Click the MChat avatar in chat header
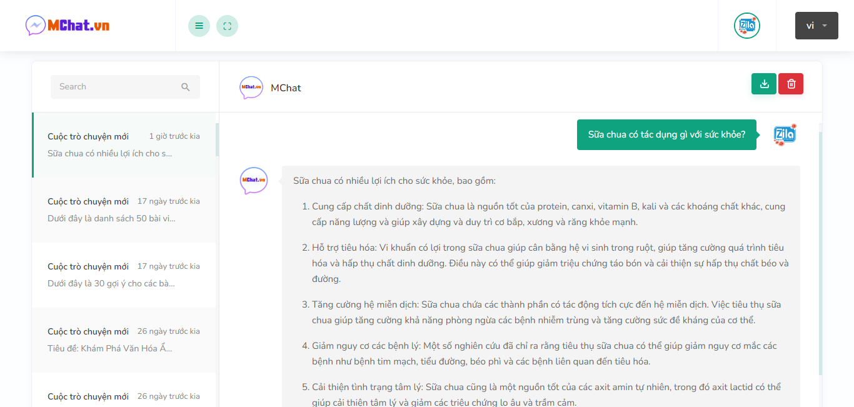 251,88
